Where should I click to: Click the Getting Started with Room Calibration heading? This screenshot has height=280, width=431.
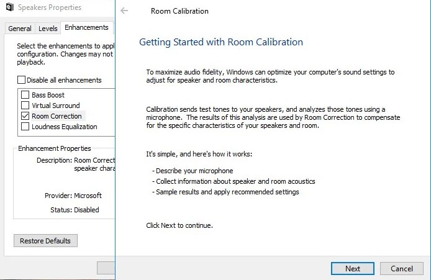pyautogui.click(x=221, y=42)
